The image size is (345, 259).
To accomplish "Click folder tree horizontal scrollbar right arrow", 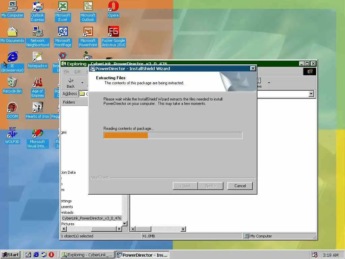I will (x=119, y=229).
